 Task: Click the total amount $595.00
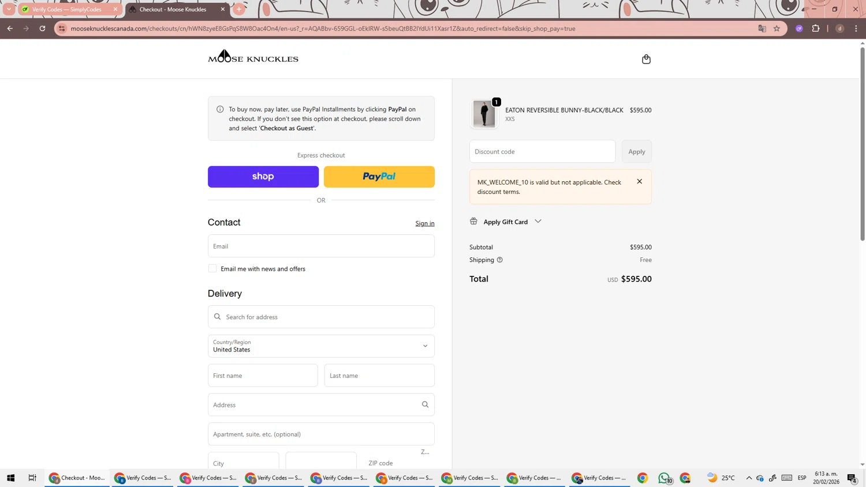pyautogui.click(x=636, y=279)
